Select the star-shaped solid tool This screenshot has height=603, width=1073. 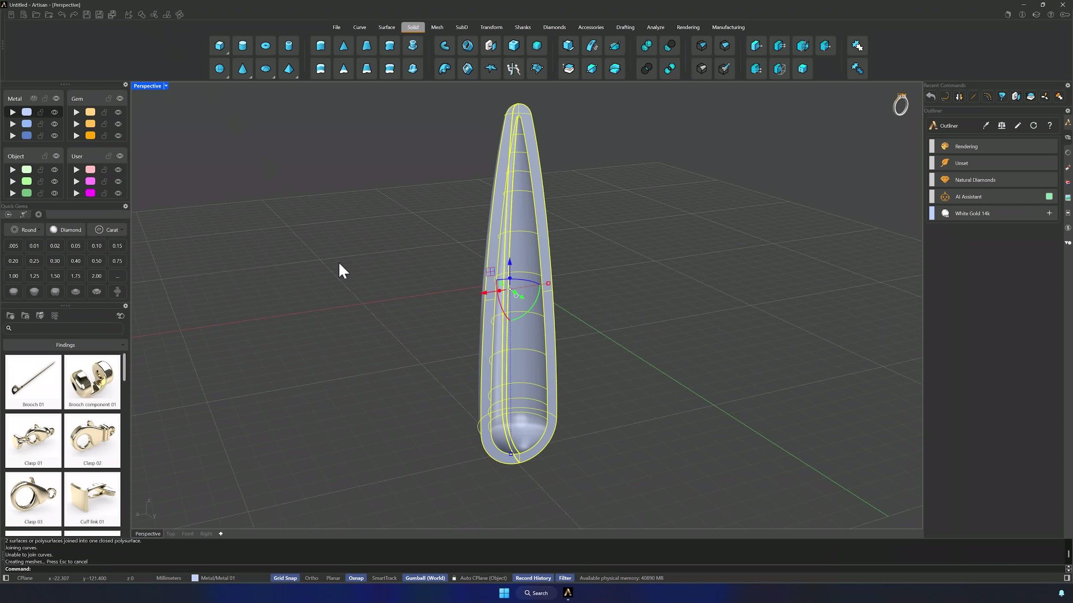click(x=491, y=69)
